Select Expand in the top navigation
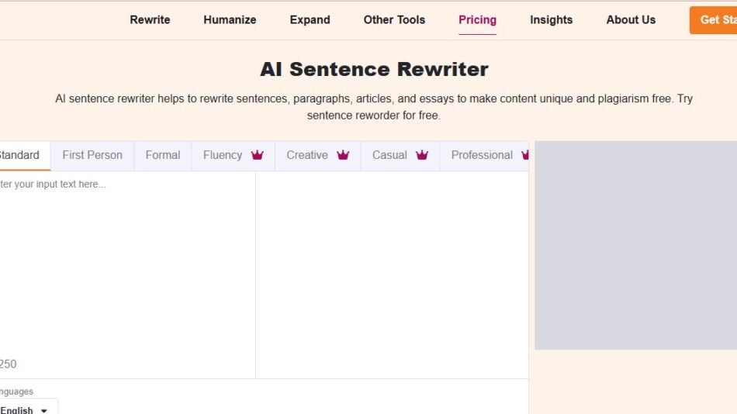 click(310, 20)
